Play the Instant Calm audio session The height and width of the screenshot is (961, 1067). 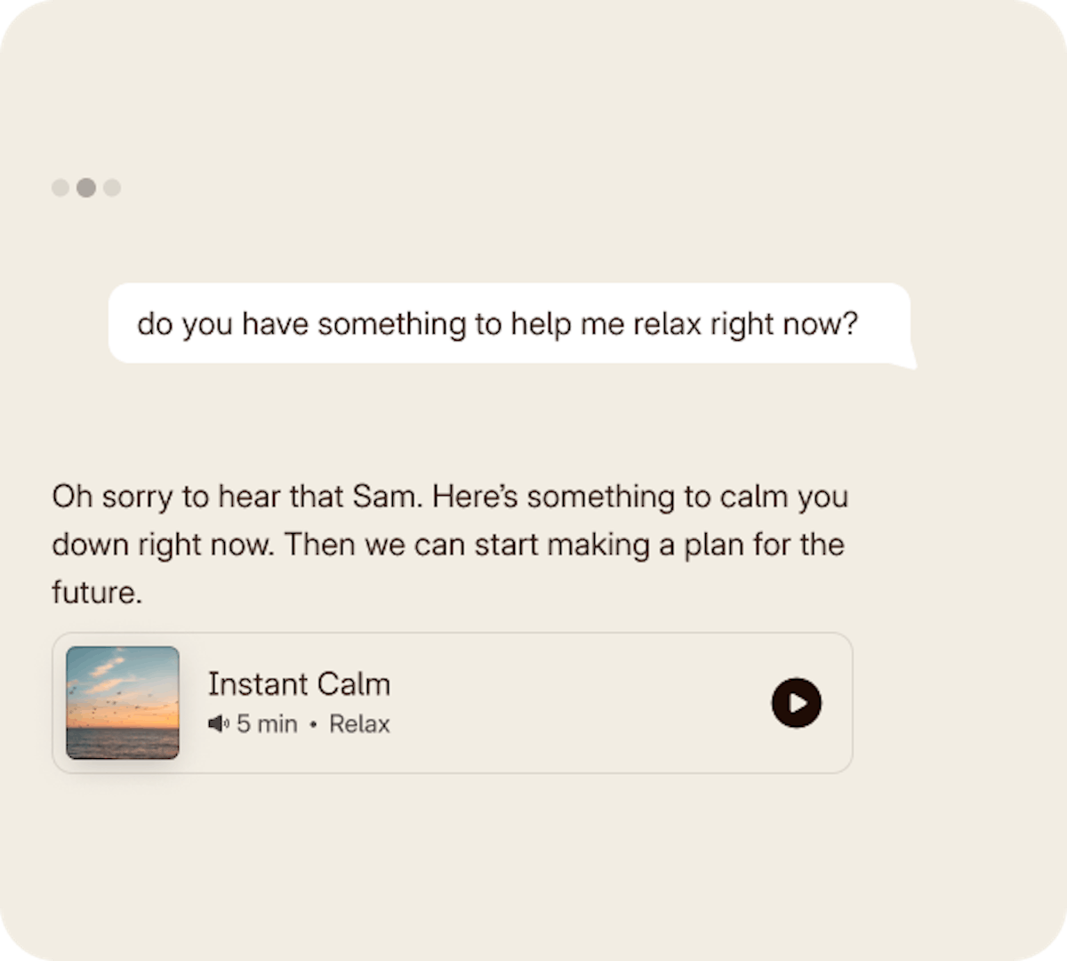point(797,703)
